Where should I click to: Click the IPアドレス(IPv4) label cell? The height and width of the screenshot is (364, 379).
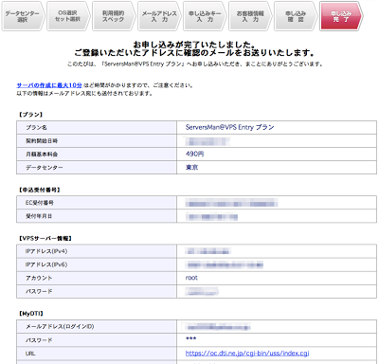(97, 251)
